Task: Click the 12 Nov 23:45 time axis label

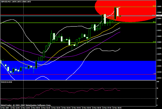Action: 25,108
